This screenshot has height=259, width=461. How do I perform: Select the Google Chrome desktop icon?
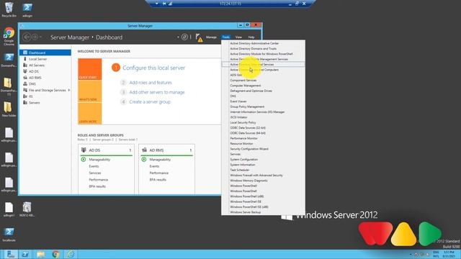pos(9,36)
